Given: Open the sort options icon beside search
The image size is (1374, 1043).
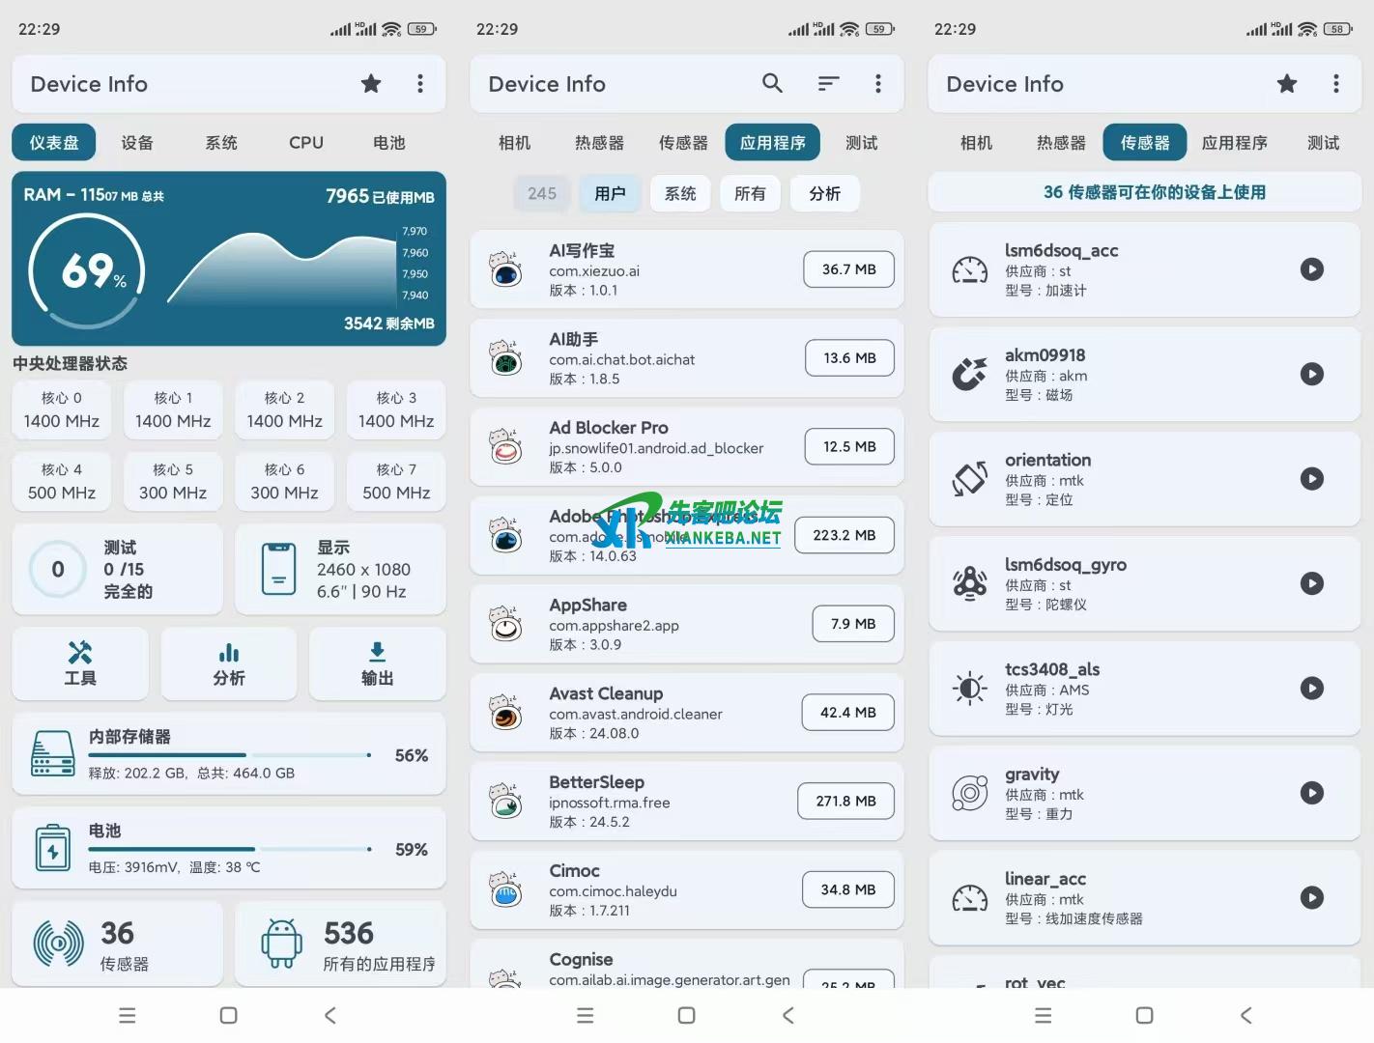Looking at the screenshot, I should (828, 84).
